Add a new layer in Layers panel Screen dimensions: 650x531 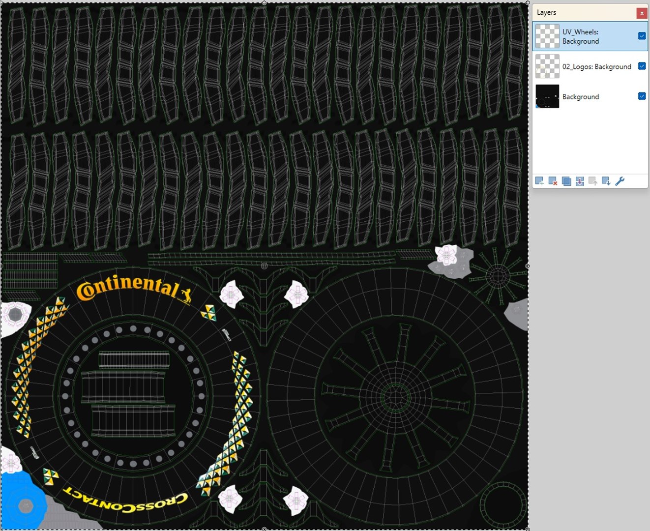[539, 181]
